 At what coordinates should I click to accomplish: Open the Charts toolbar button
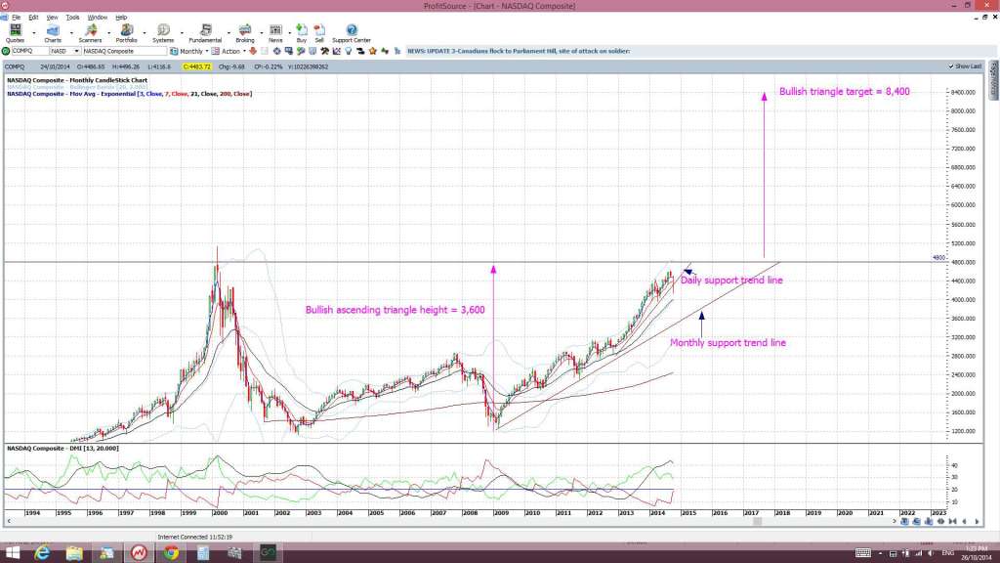tap(53, 33)
